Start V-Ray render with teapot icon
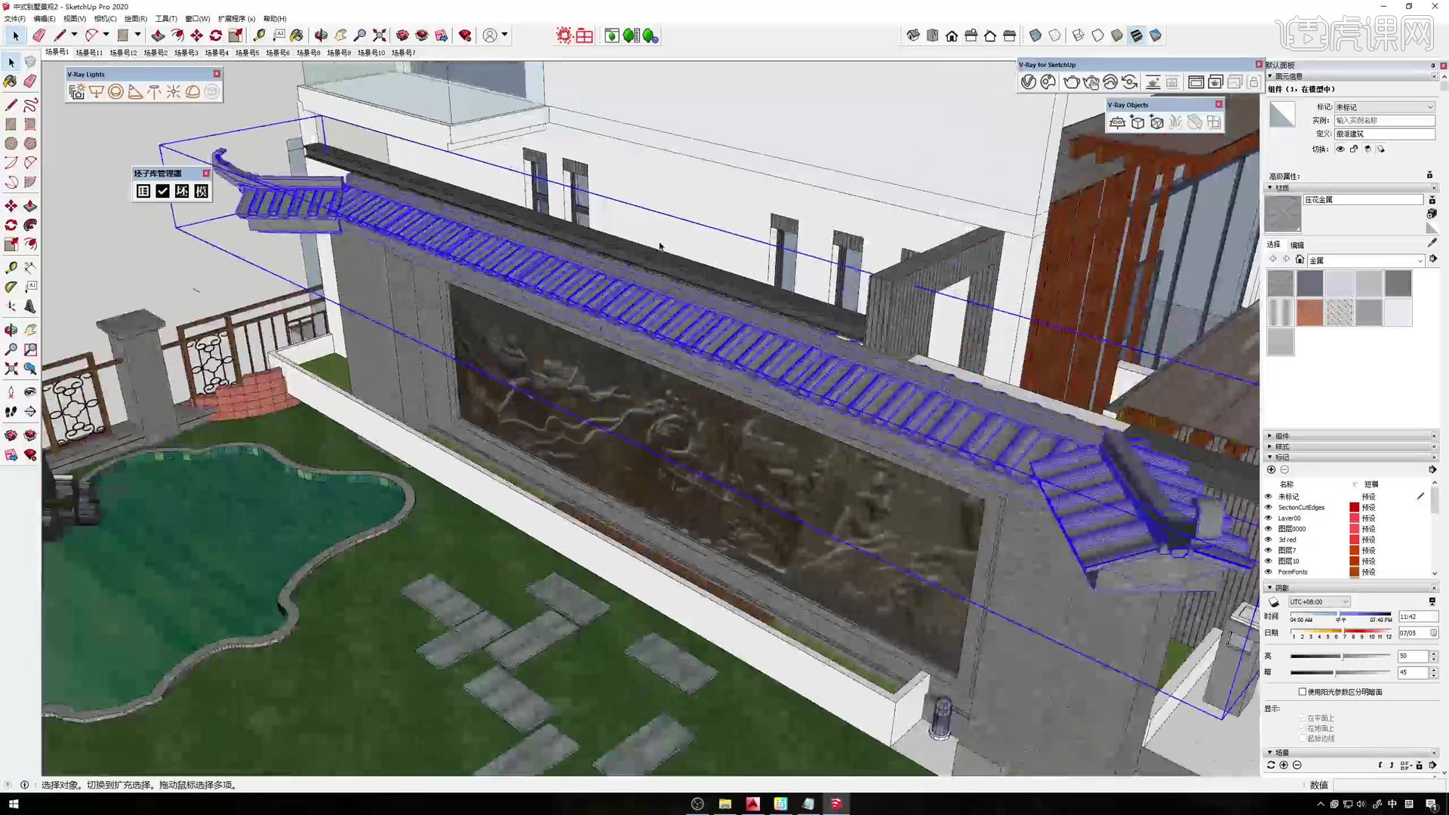This screenshot has width=1449, height=815. [1072, 82]
